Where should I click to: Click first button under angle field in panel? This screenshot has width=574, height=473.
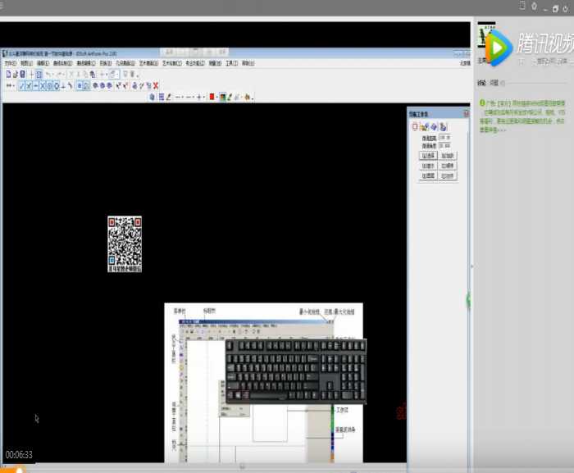[428, 154]
